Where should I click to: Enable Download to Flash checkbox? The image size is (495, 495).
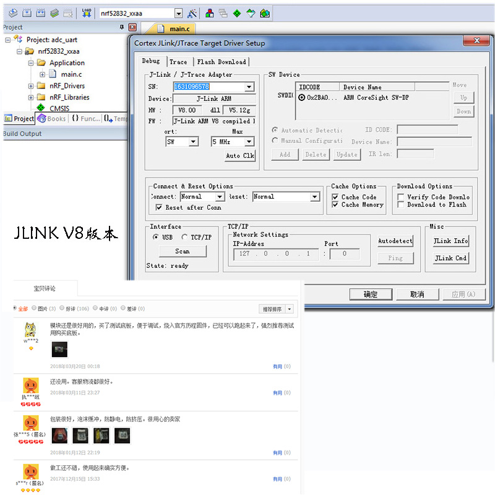400,205
